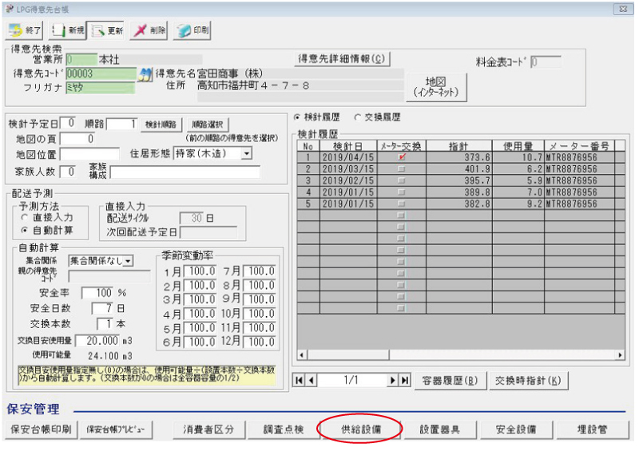This screenshot has height=451, width=639.
Task: Click the 削除 (Delete) toolbar icon
Action: pyautogui.click(x=149, y=31)
